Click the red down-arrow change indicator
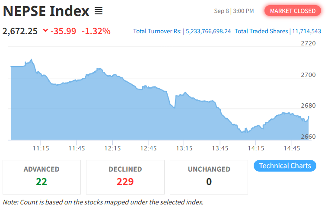Viewport: 328px width, 220px height. (45, 31)
